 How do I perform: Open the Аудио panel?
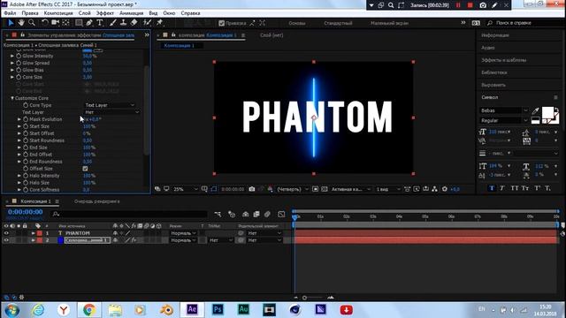point(488,48)
